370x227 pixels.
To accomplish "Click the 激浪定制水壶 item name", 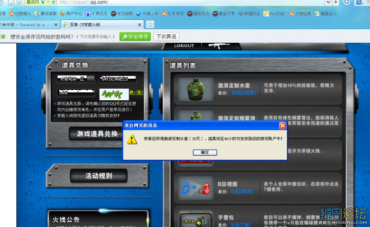I will (234, 86).
